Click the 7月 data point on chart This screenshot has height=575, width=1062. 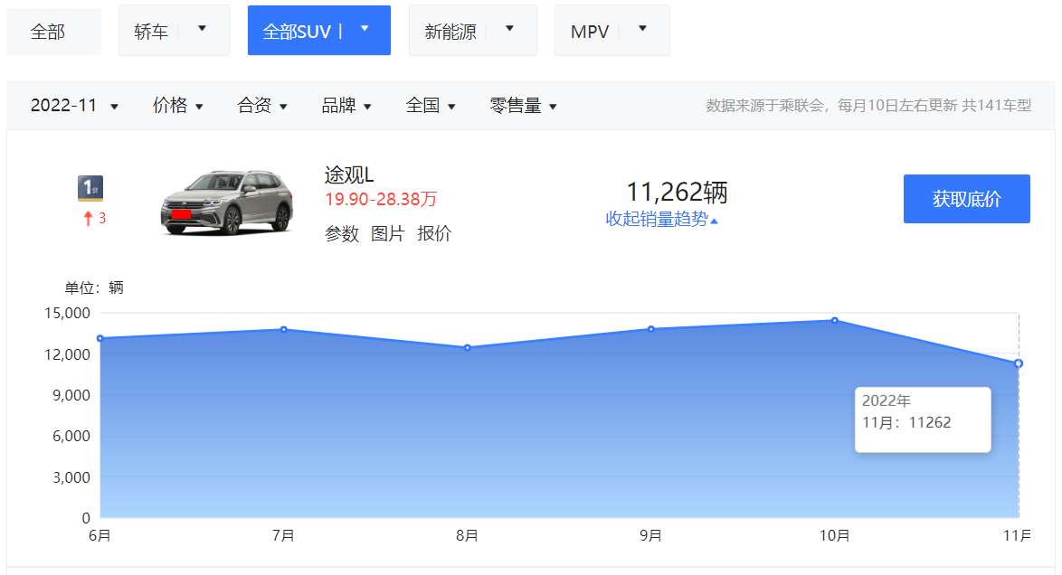284,329
